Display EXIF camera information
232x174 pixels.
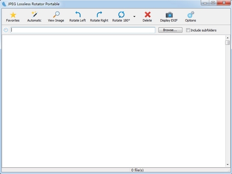tap(169, 15)
